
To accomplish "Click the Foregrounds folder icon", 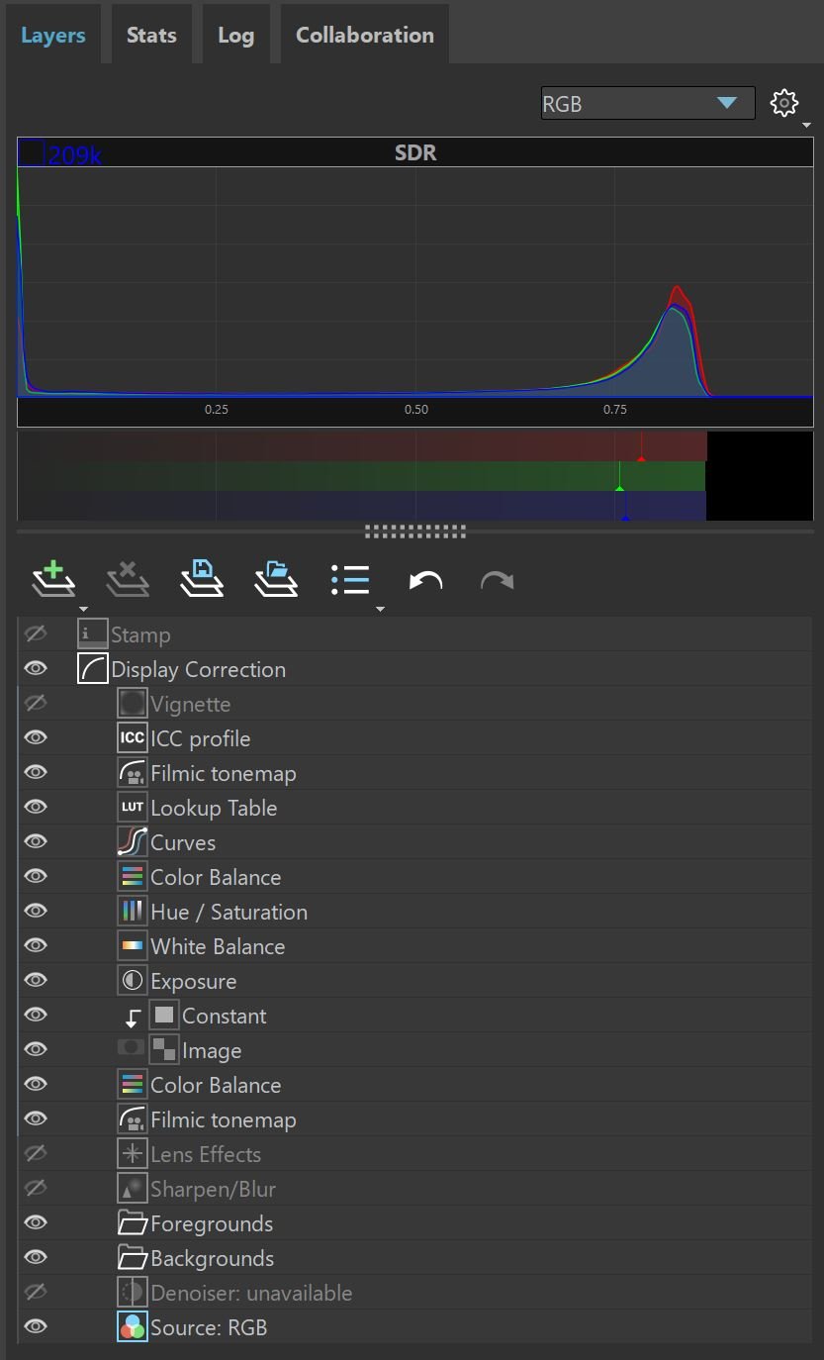I will coord(132,1223).
